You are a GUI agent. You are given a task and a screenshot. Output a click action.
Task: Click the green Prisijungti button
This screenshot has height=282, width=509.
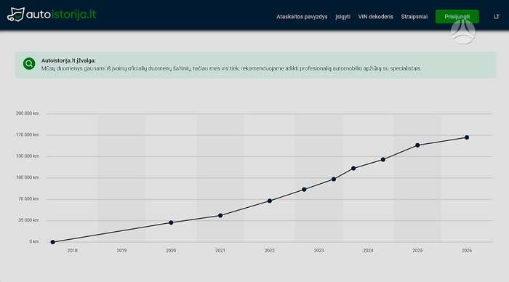point(457,17)
